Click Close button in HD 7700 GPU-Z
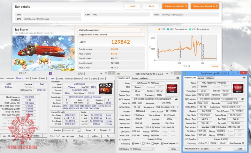The height and width of the screenshot is (153, 251). point(239,149)
